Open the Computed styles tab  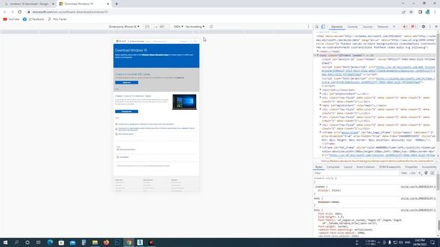(333, 167)
